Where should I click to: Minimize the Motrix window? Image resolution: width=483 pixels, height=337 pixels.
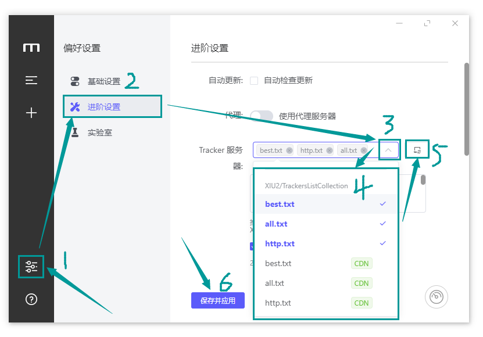click(399, 23)
